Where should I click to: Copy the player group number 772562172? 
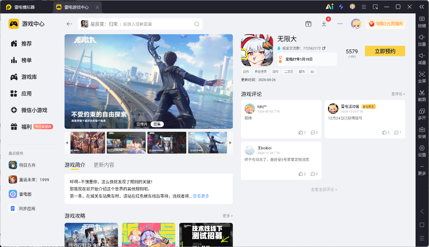click(x=324, y=48)
